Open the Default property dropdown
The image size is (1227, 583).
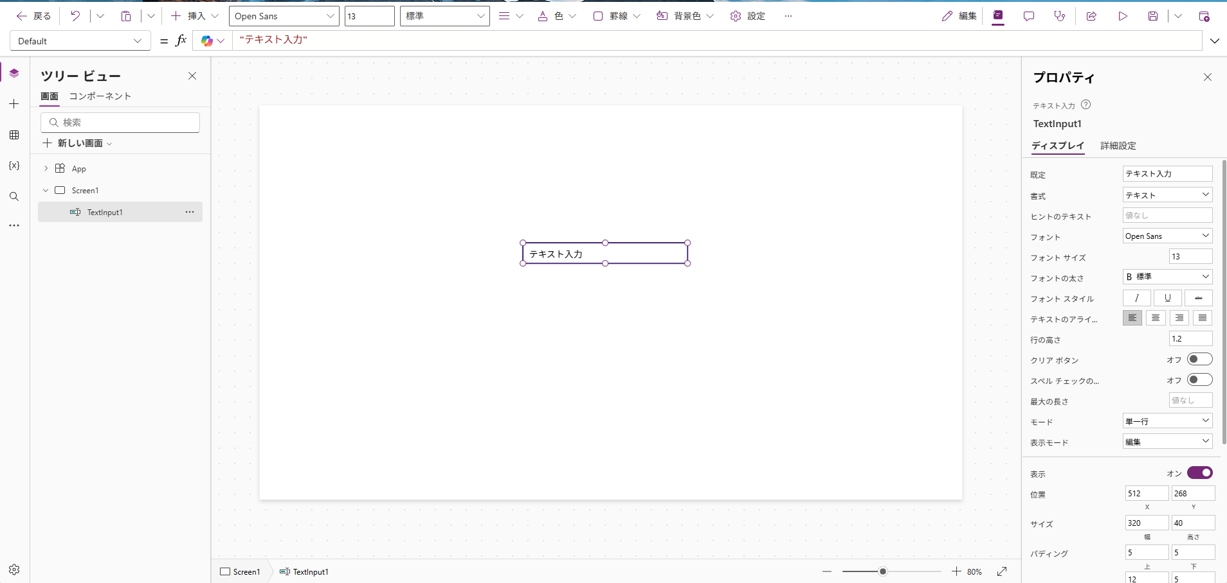coord(80,41)
